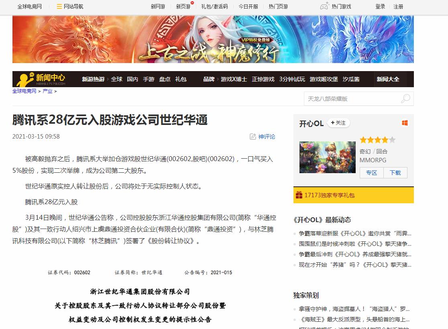The image size is (448, 329).
Task: Open 汐瓜酱 column
Action: click(x=351, y=79)
